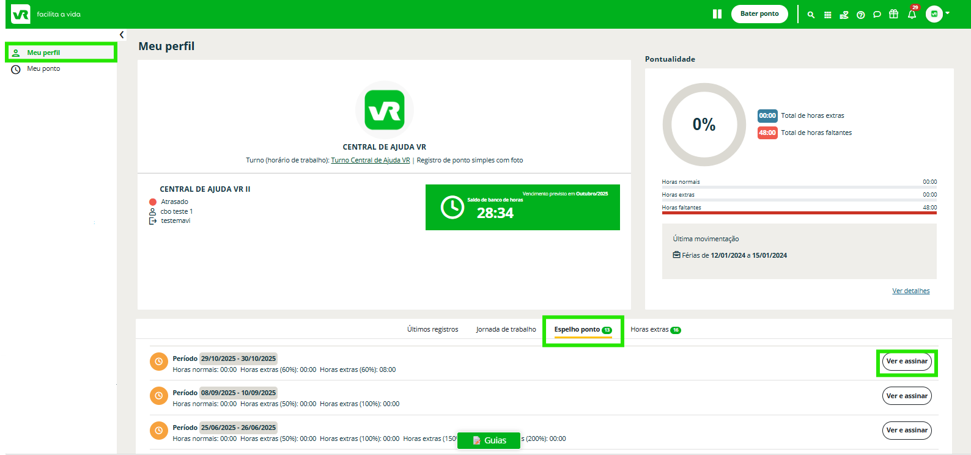Click the hand-with-heart benefits icon
Image resolution: width=971 pixels, height=455 pixels.
pyautogui.click(x=844, y=15)
